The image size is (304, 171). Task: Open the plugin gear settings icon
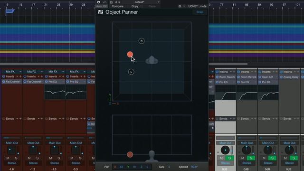(180, 6)
